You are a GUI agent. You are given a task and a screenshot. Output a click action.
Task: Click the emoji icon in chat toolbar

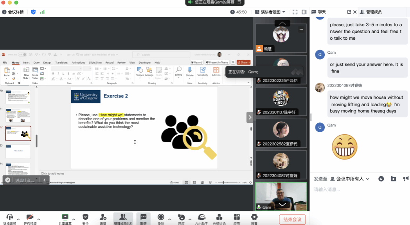click(381, 179)
